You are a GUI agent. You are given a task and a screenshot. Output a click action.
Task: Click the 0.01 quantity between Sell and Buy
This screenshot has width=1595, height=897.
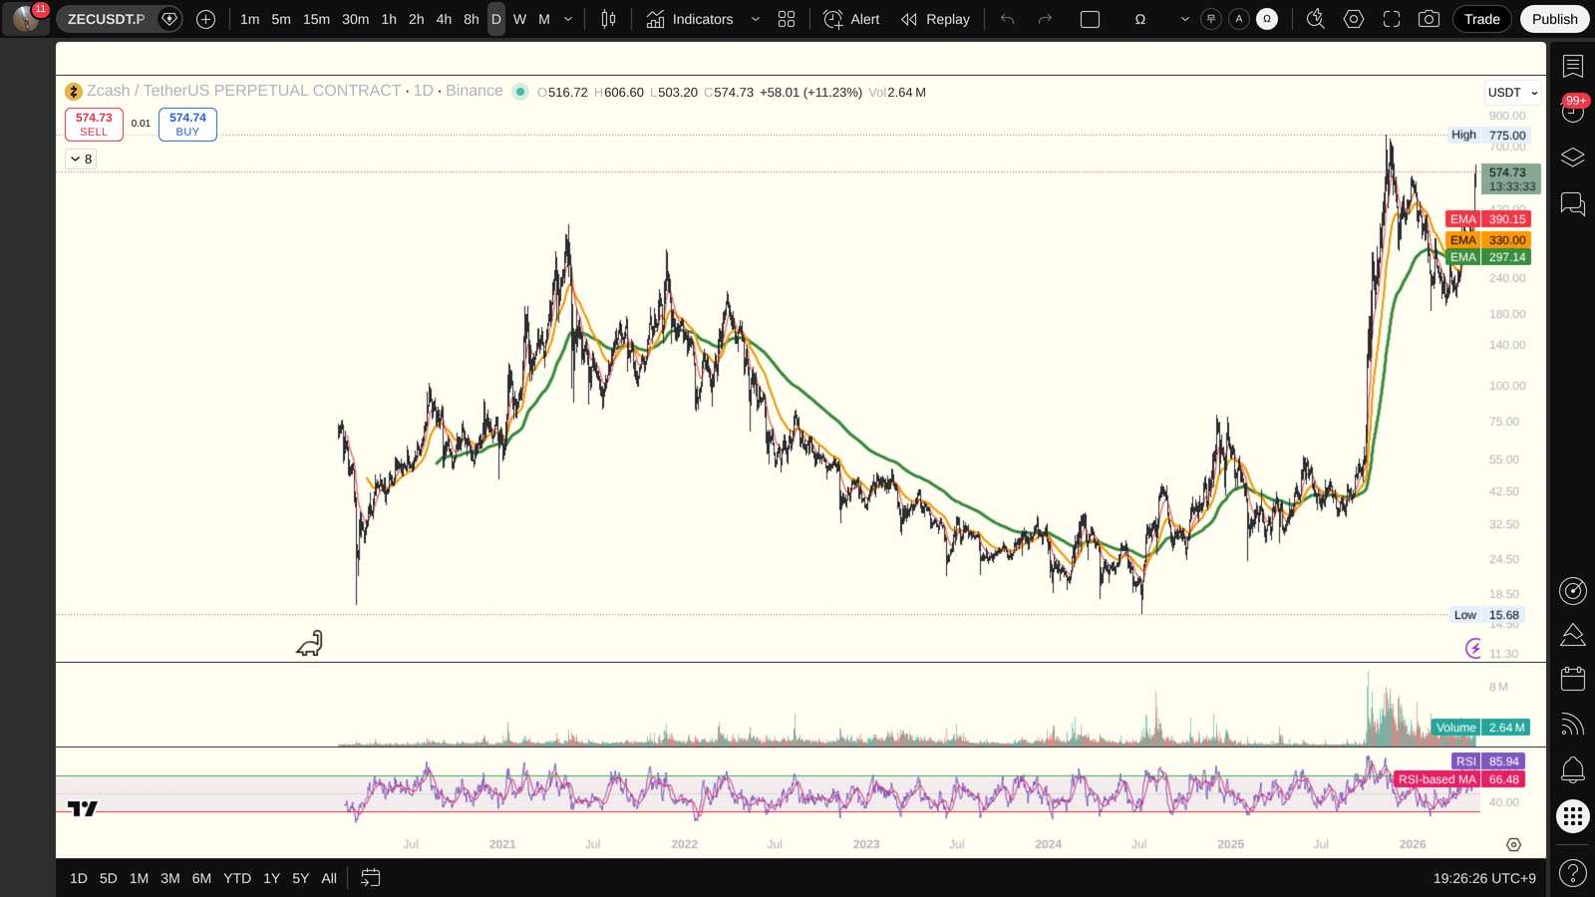pos(141,124)
